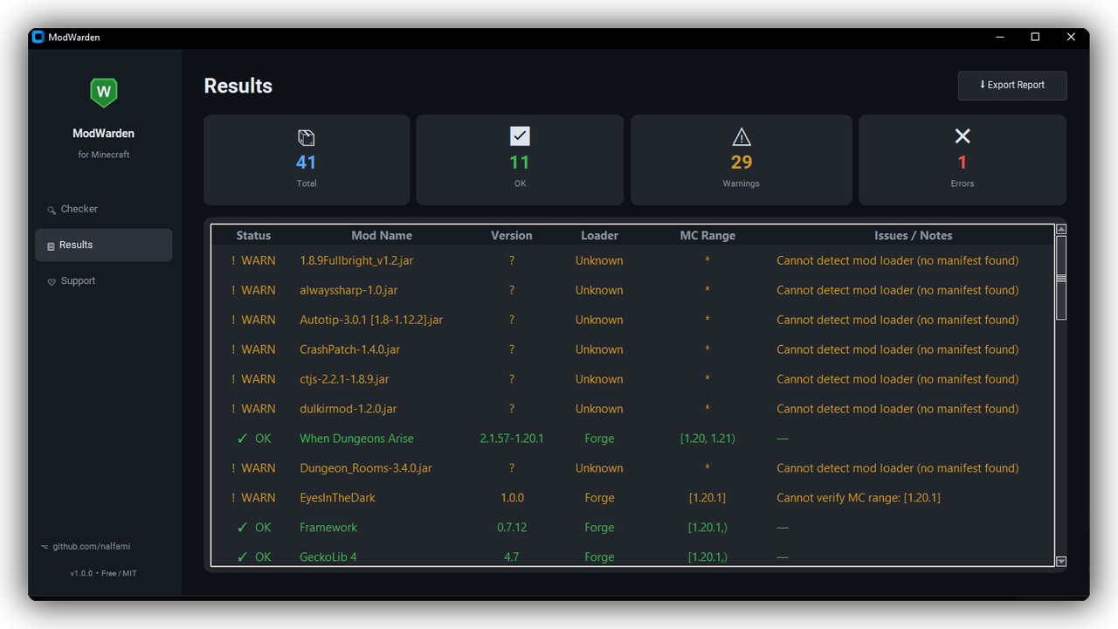
Task: Sort by the Mod Name column header
Action: click(382, 236)
